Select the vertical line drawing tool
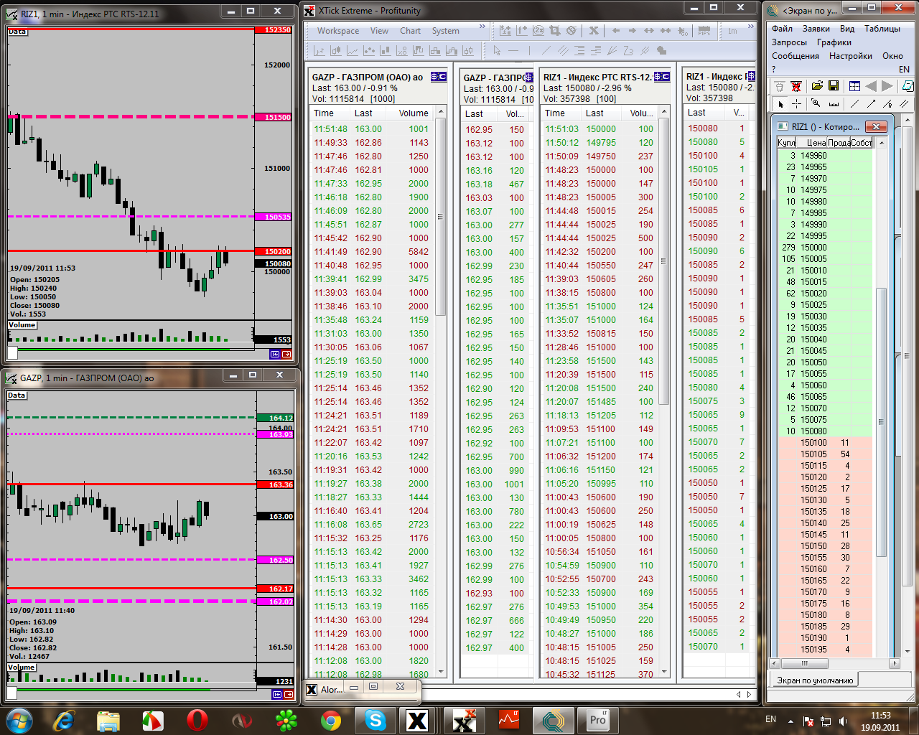919x735 pixels. click(x=529, y=51)
